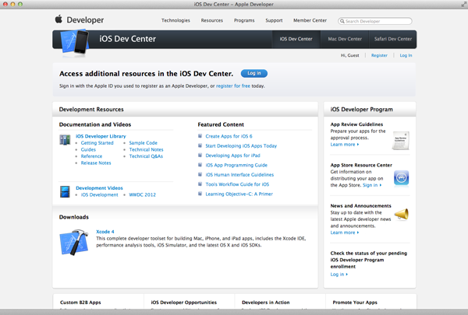The image size is (468, 315).
Task: Click the News and Announcements megaphone icon
Action: (x=402, y=214)
